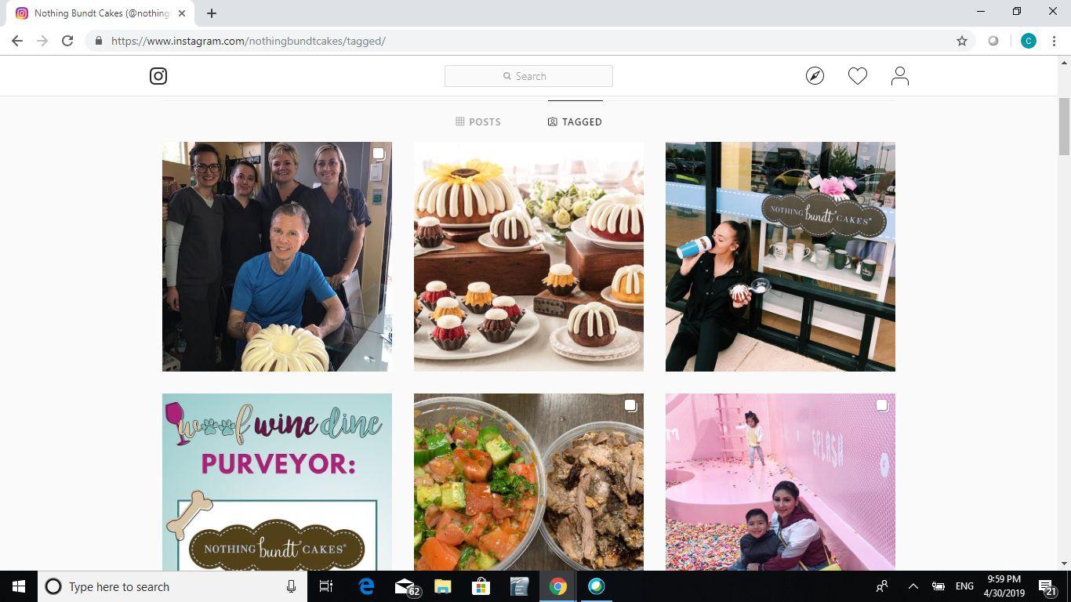Show hidden system tray icons
The image size is (1071, 602).
coord(913,586)
